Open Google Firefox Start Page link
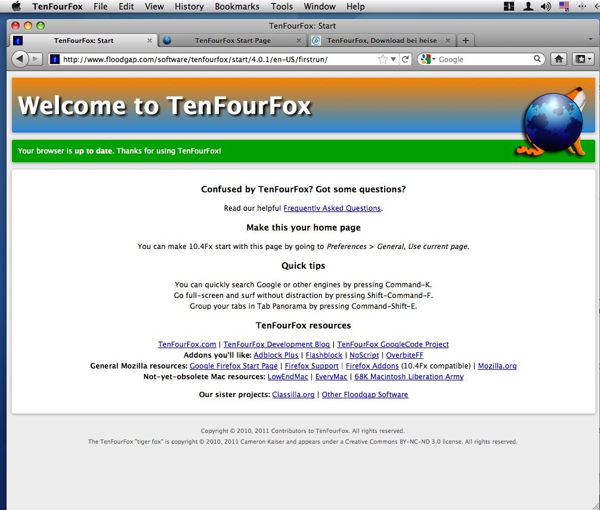 [x=233, y=365]
